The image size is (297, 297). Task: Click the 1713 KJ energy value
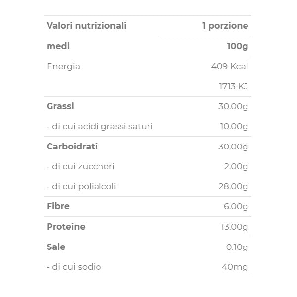point(233,86)
